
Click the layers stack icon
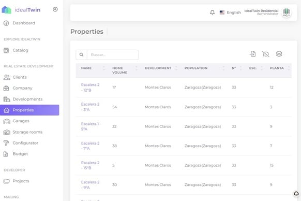279,54
